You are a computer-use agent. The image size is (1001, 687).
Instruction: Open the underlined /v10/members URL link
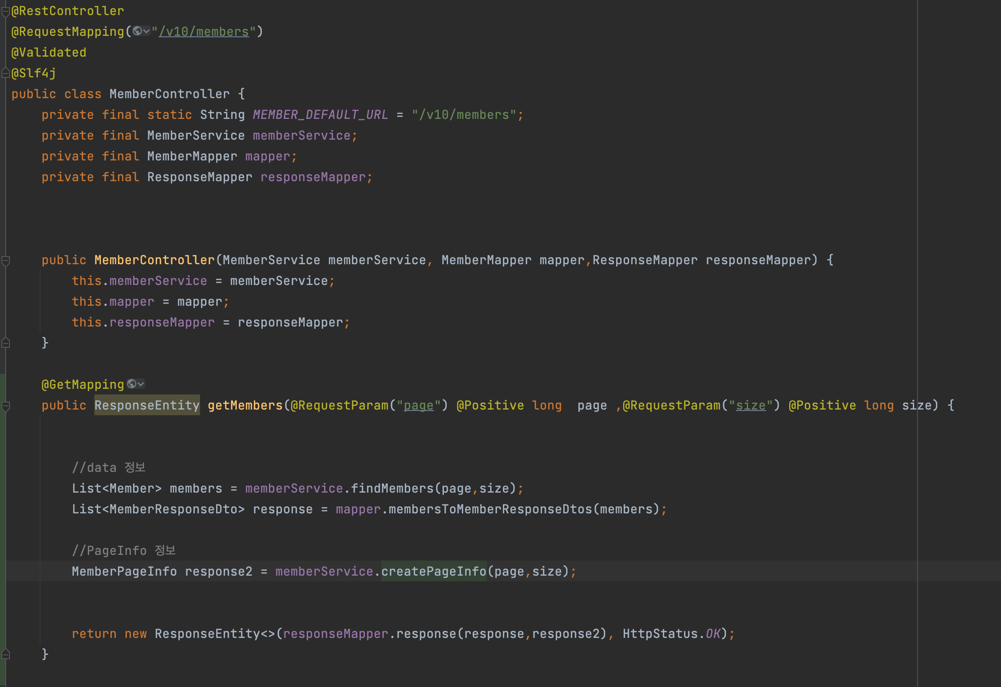point(204,32)
